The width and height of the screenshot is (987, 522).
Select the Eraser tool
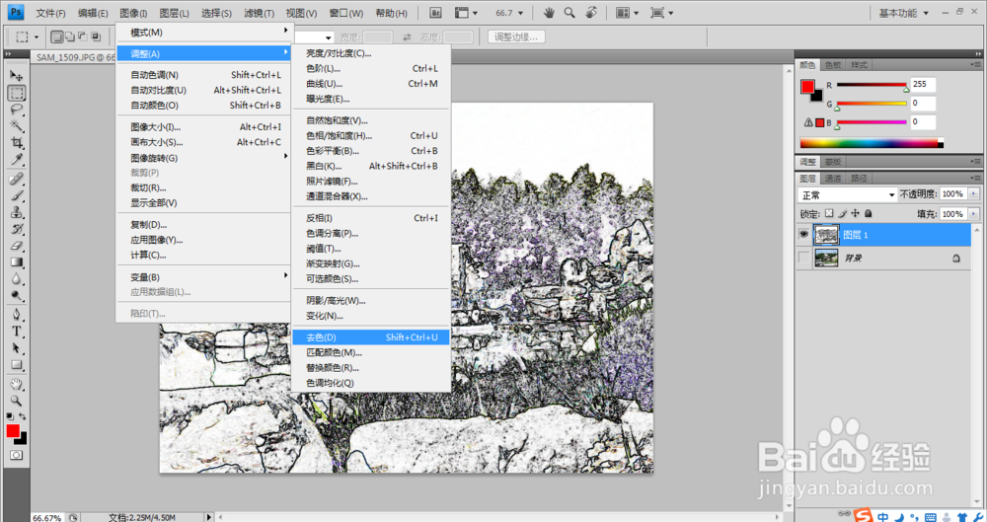(17, 246)
